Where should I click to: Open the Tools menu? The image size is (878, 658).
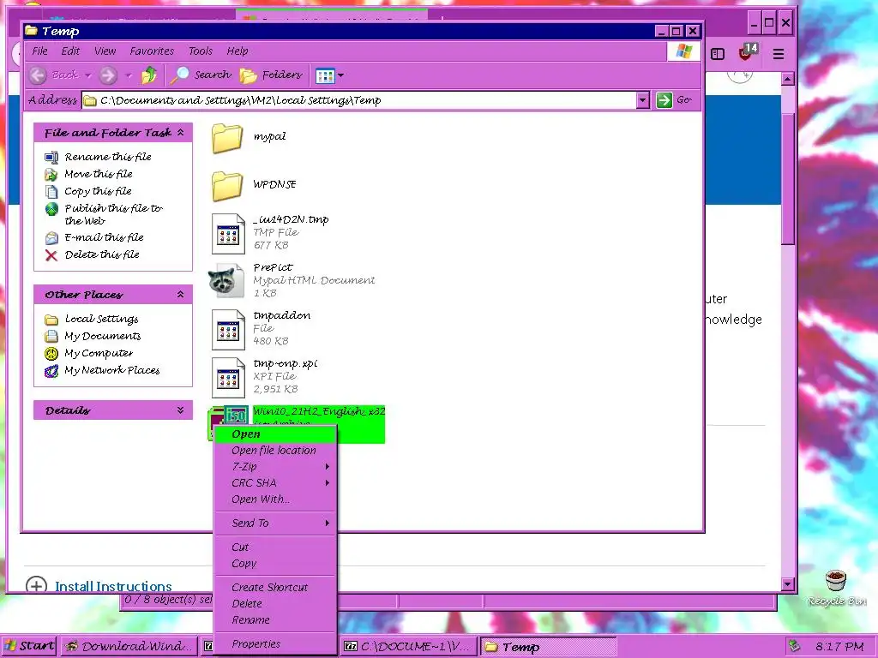pyautogui.click(x=201, y=51)
